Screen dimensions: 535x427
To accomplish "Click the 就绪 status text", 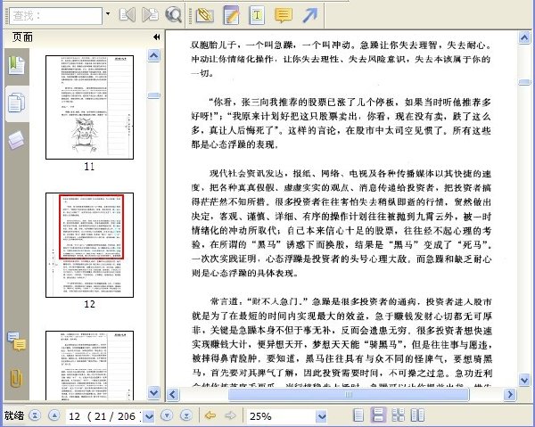I will [14, 415].
